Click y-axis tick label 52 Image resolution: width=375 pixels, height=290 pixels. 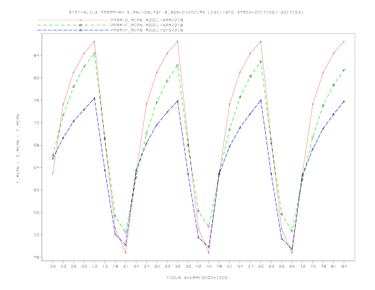click(x=36, y=235)
